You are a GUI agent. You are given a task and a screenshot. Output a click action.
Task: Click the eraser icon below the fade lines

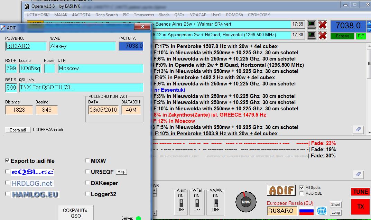tap(358, 174)
